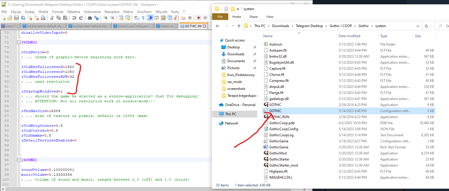Click the Replace toolbar icon
This screenshot has height=191, width=449.
tap(96, 18)
